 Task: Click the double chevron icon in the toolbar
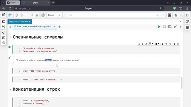click(x=66, y=15)
